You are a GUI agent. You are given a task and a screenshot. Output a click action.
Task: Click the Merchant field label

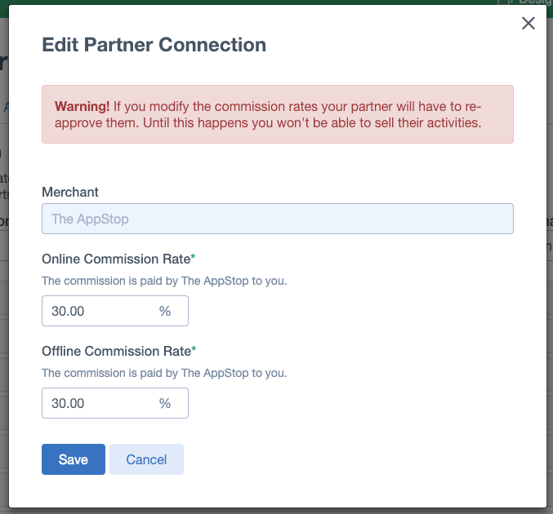[x=70, y=192]
